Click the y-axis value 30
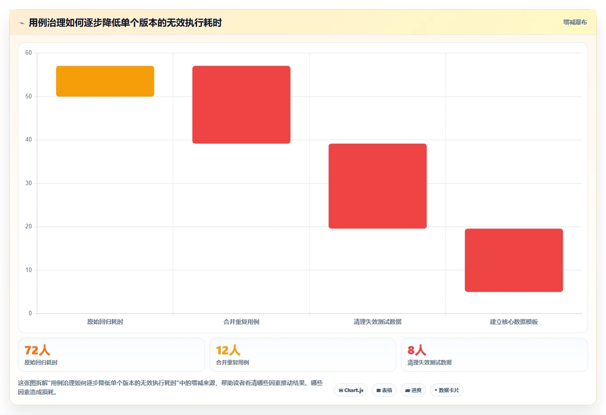 (x=29, y=183)
